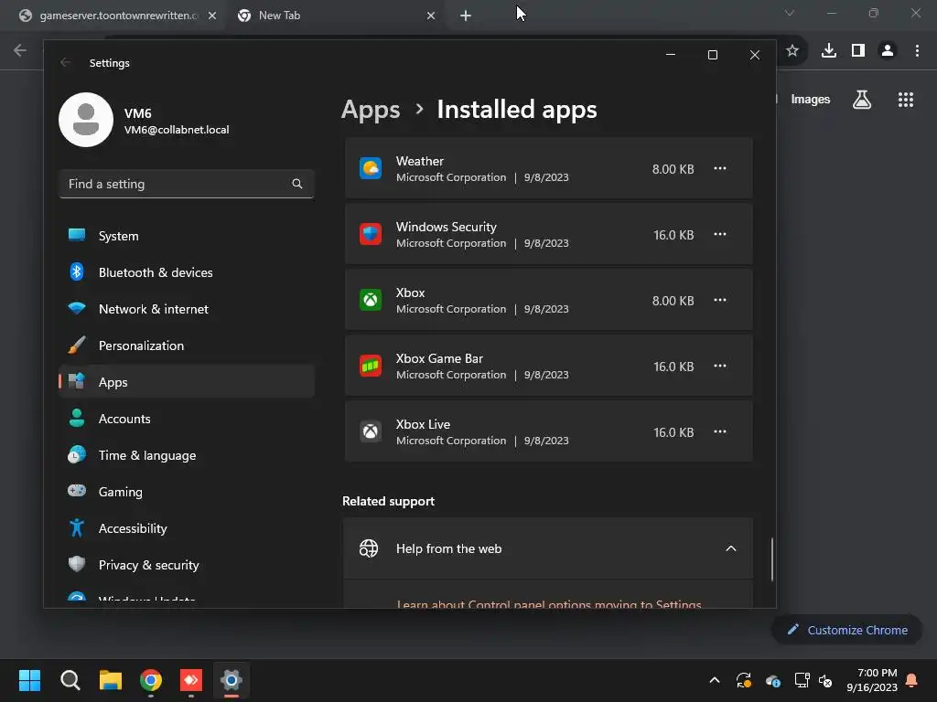Screen dimensions: 937x702
Task: Open the Windows Start menu
Action: pyautogui.click(x=29, y=680)
